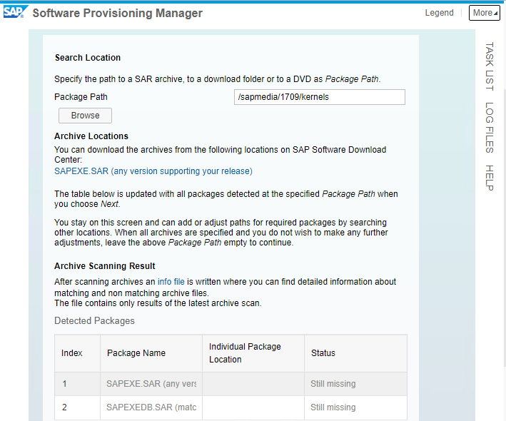Screen dimensions: 506x421
Task: Click the Archive Locations heading
Action: [91, 136]
